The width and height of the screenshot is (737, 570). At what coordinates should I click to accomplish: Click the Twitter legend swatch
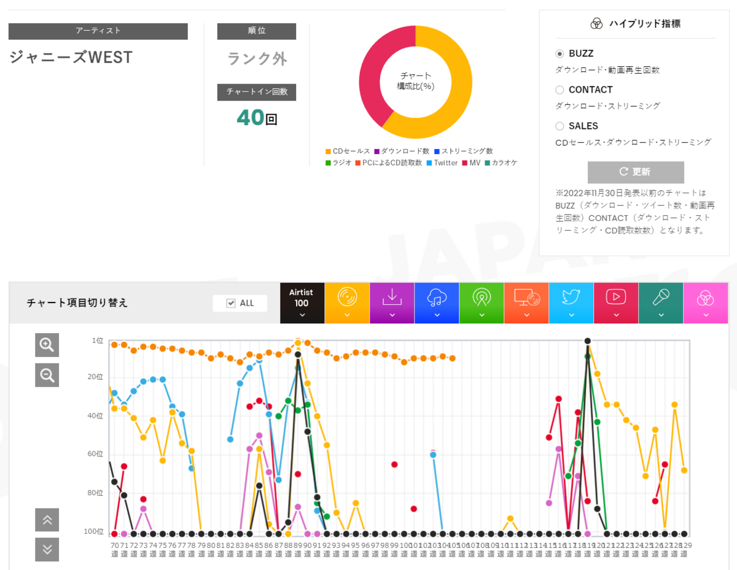tap(429, 163)
